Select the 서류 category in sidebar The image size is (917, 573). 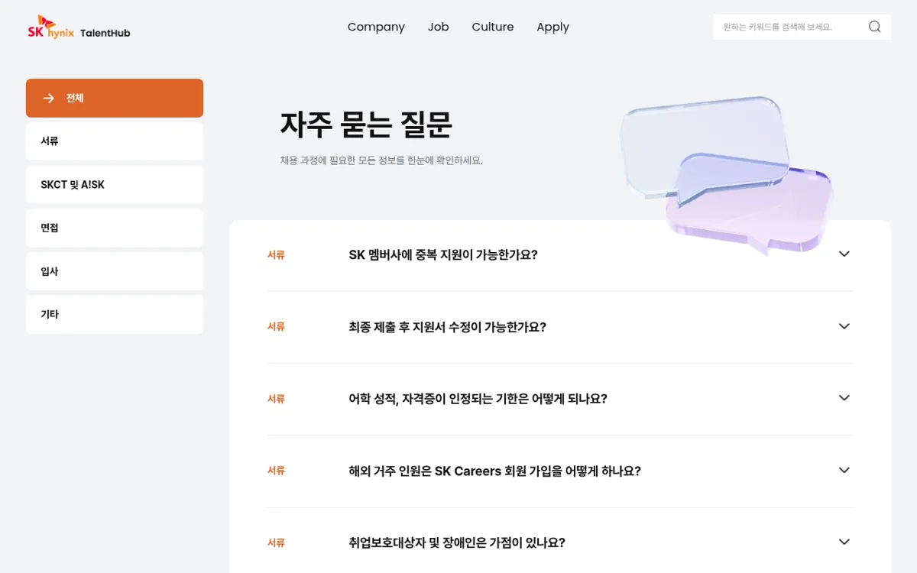[x=115, y=141]
